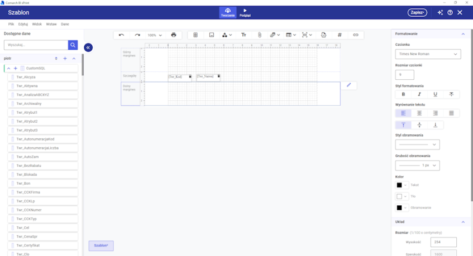Click the print icon in the toolbar
Viewport: 473px width, 256px height.
coord(174,35)
